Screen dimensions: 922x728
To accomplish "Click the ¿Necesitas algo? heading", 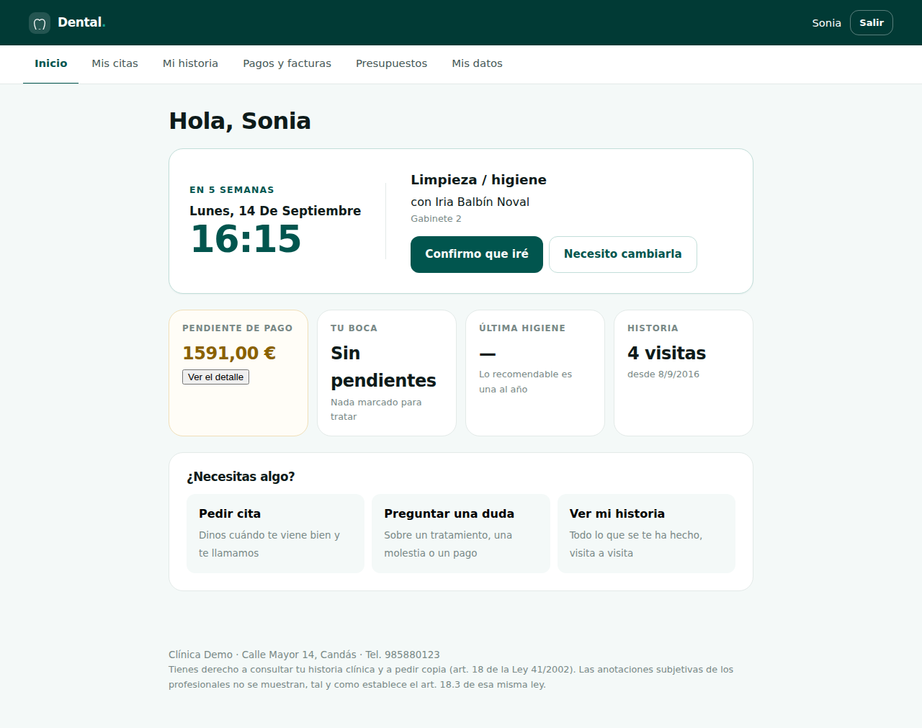I will click(241, 477).
